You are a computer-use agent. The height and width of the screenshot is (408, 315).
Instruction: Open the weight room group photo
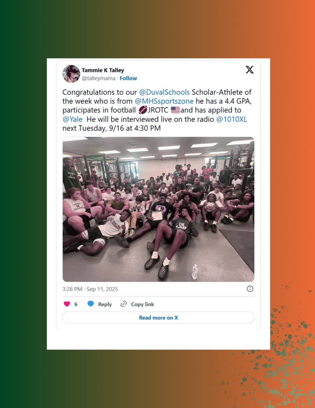(158, 209)
